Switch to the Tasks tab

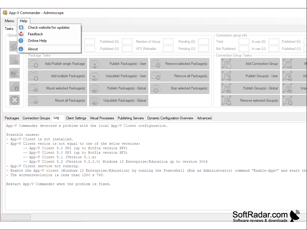click(9, 28)
